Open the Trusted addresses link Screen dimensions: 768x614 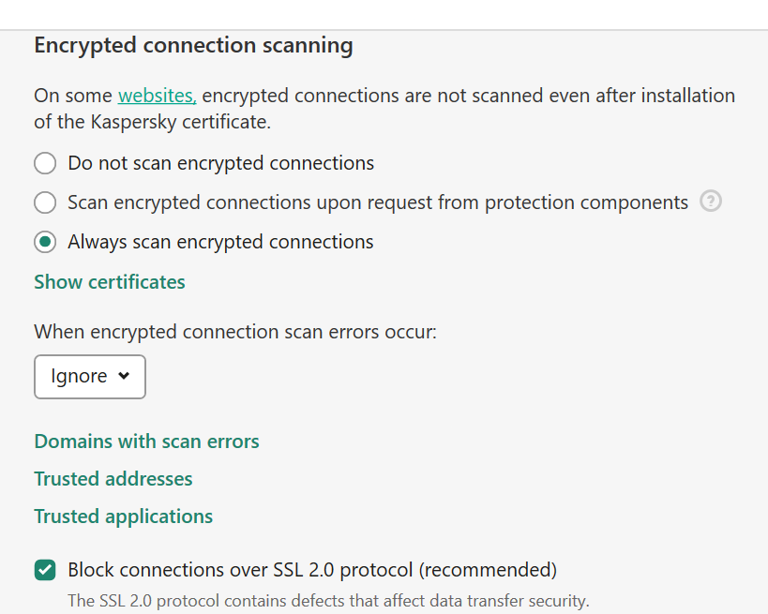(113, 479)
